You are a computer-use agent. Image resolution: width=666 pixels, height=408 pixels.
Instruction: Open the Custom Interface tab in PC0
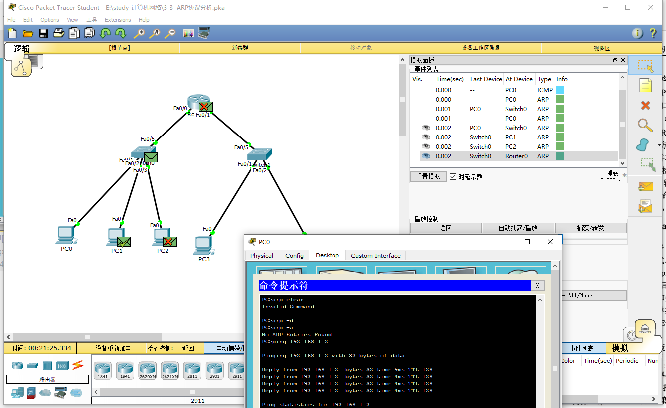point(376,256)
